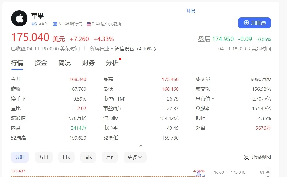The height and width of the screenshot is (177, 287).
Task: Click the US flag Nasdaq exchange icon
Action: point(89,24)
